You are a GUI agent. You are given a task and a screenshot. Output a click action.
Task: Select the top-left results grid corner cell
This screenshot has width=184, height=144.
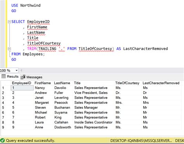6,83
